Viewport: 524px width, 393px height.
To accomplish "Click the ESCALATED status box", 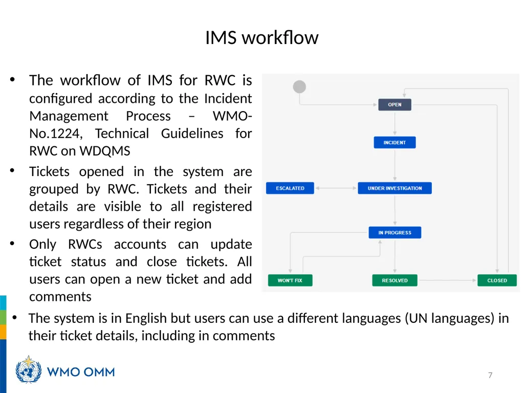I will (x=290, y=188).
